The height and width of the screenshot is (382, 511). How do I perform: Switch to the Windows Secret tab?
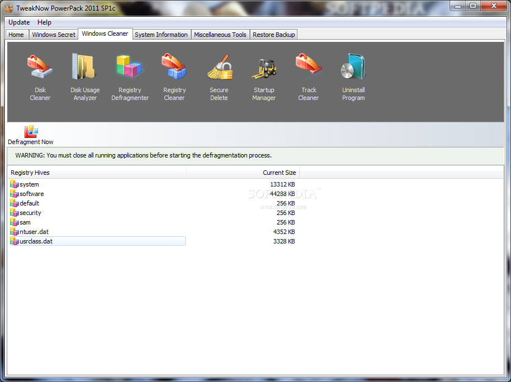pyautogui.click(x=54, y=35)
